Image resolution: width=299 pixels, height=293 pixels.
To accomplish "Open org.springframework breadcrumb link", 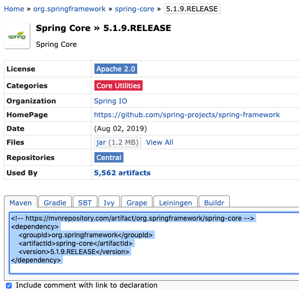I will [x=69, y=9].
